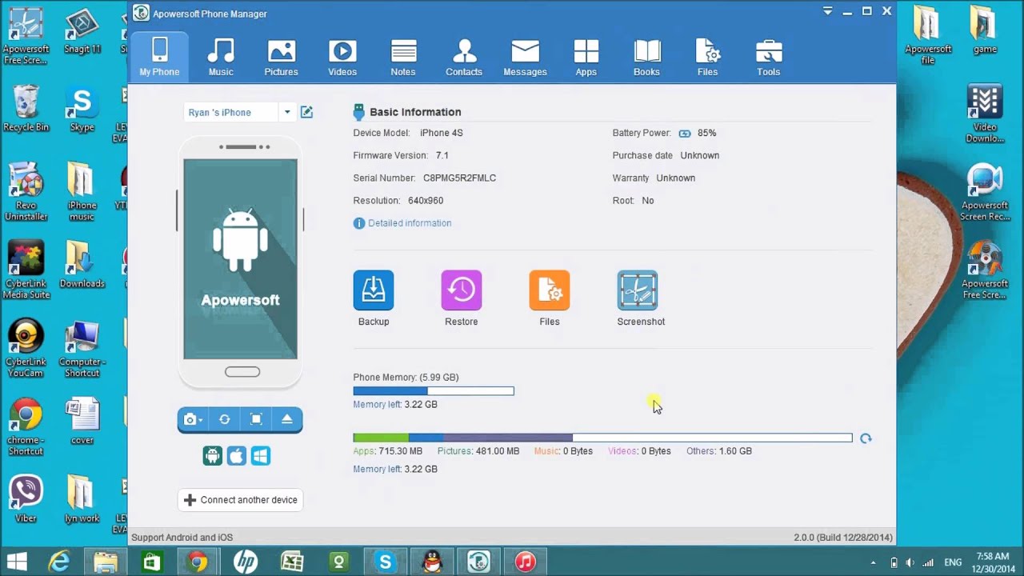This screenshot has width=1024, height=576.
Task: Open the Contacts tab
Action: [464, 57]
